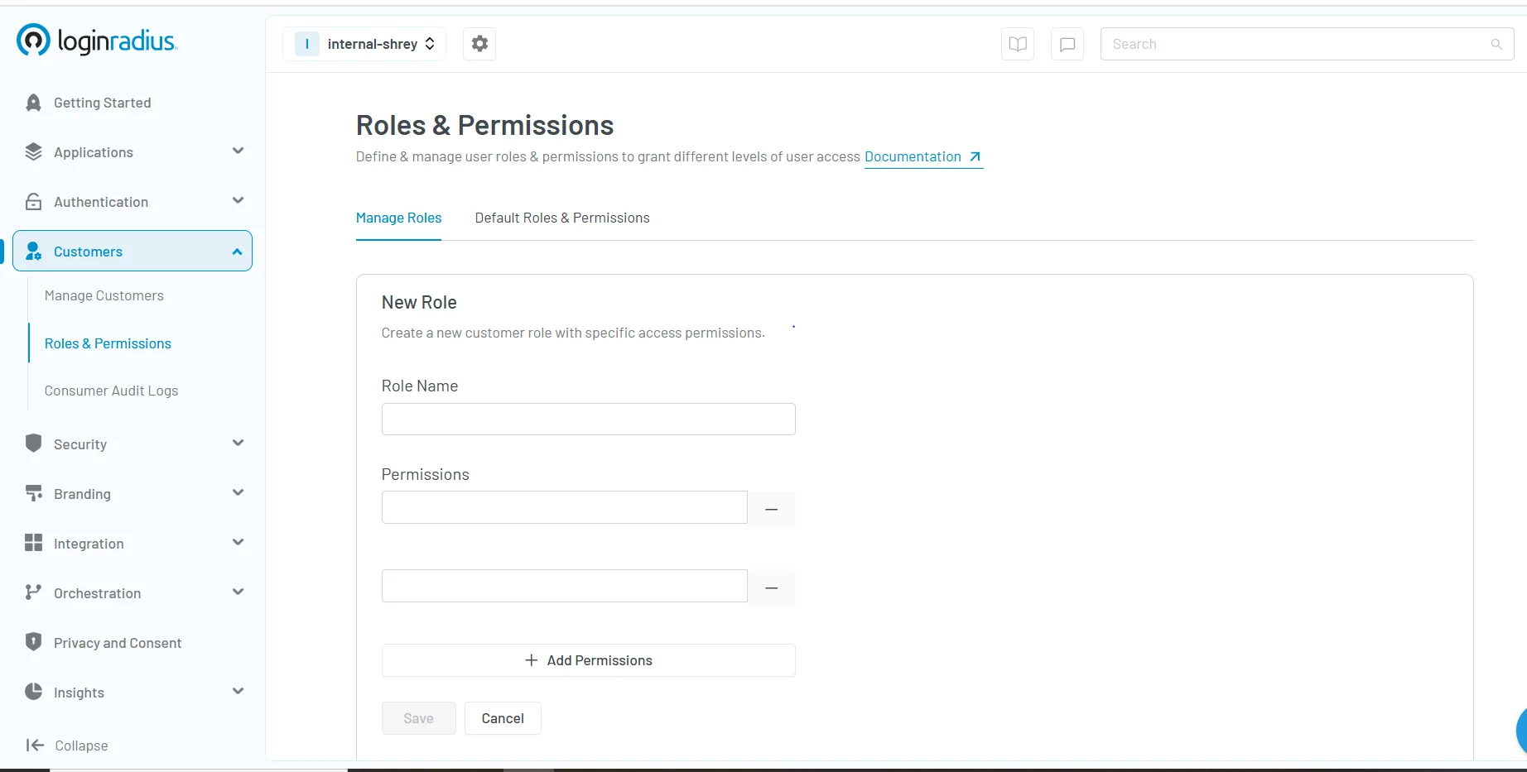Click the Security shield icon
The width and height of the screenshot is (1527, 772).
pos(33,444)
